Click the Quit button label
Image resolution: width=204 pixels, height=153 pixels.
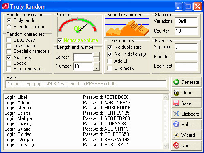point(185,146)
